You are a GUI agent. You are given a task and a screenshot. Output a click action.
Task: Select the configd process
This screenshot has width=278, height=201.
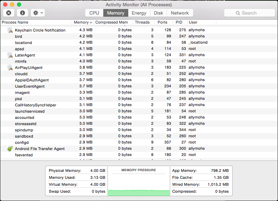coord(139,142)
